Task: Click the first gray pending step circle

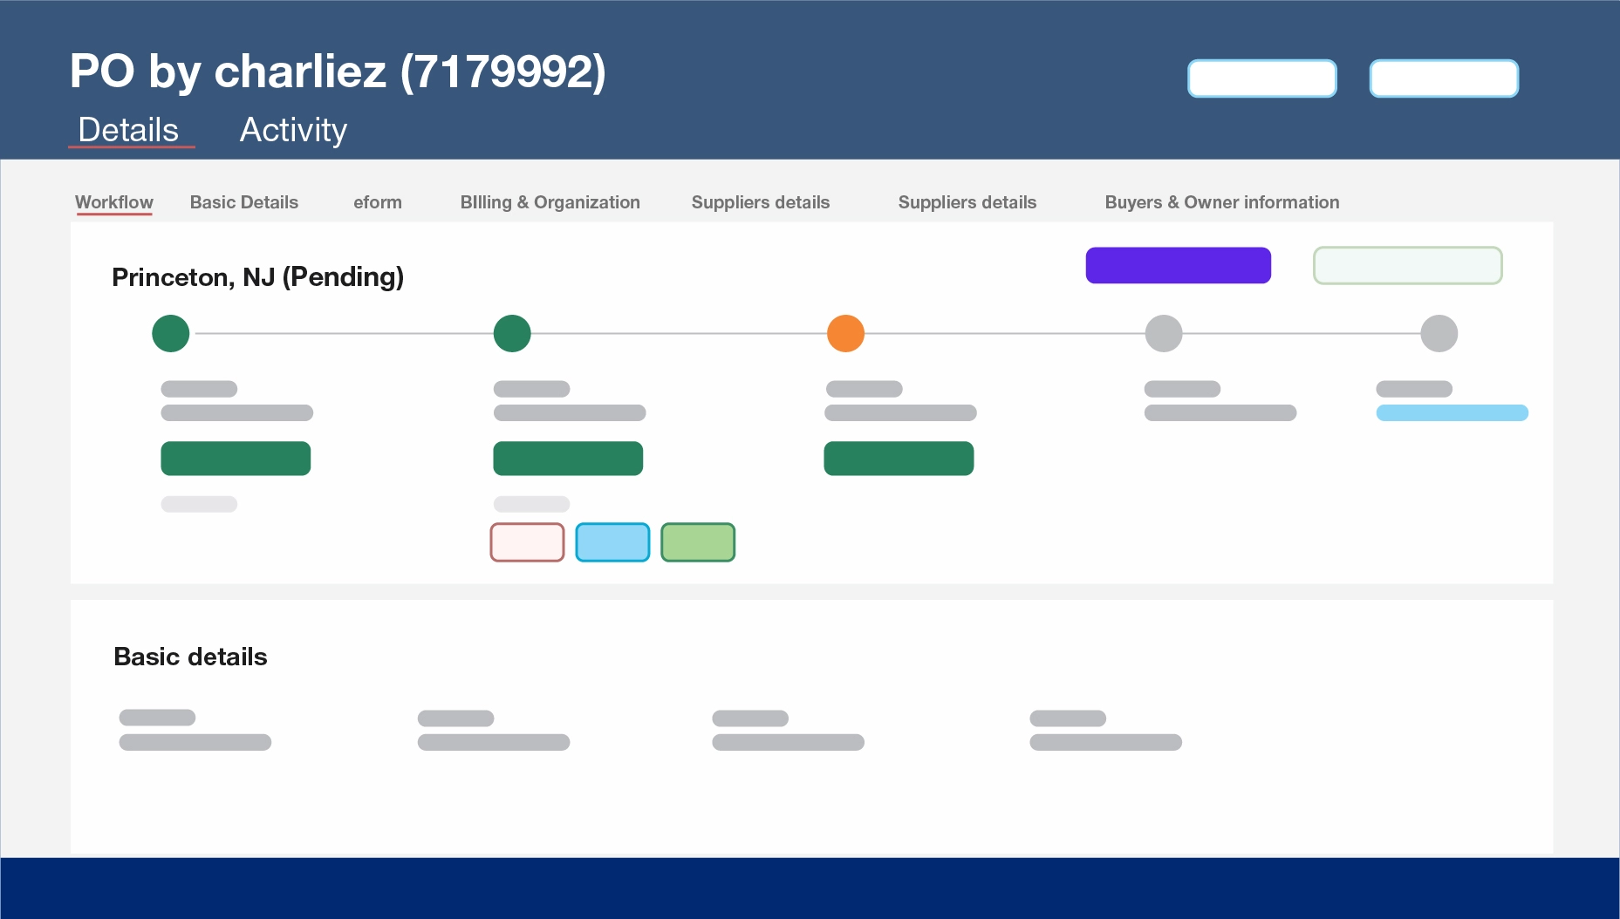Action: (1163, 333)
